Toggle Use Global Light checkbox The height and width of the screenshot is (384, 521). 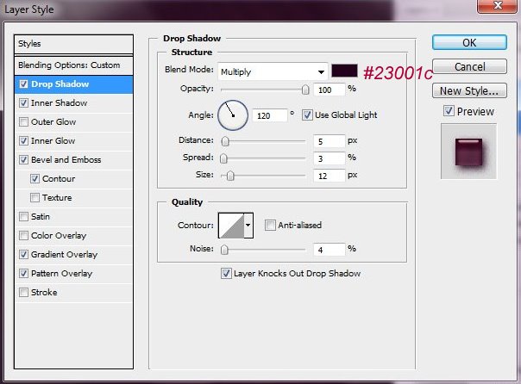pyautogui.click(x=308, y=115)
